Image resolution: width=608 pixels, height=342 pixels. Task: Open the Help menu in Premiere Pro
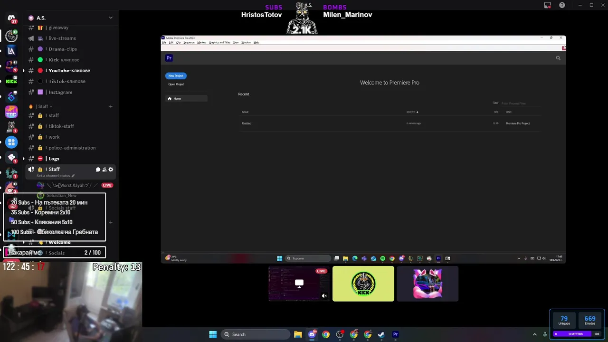[x=256, y=42]
